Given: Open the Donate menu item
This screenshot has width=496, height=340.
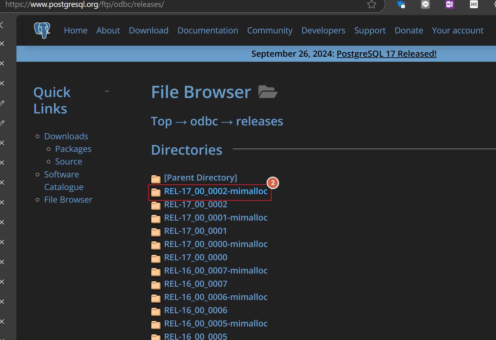Looking at the screenshot, I should pyautogui.click(x=409, y=30).
